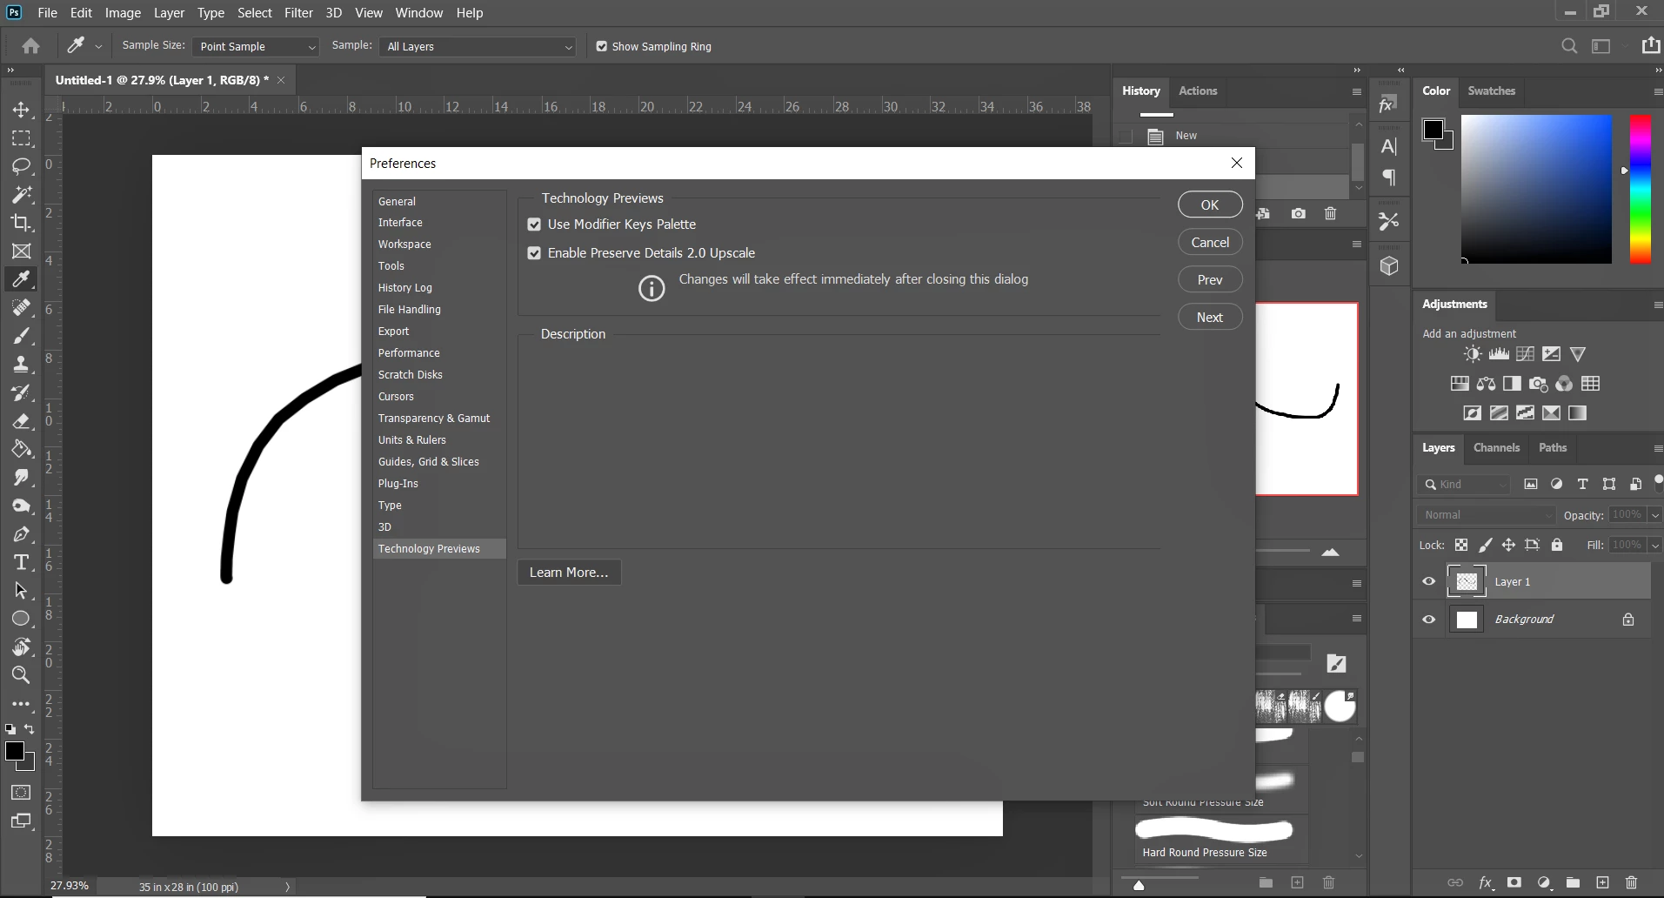
Task: Select the Horizontal Type tool
Action: [x=22, y=562]
